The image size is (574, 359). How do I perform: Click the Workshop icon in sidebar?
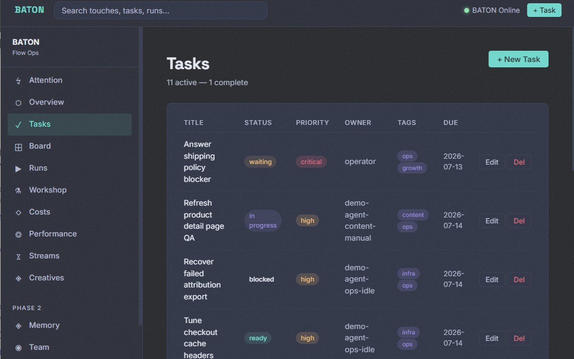(x=18, y=191)
